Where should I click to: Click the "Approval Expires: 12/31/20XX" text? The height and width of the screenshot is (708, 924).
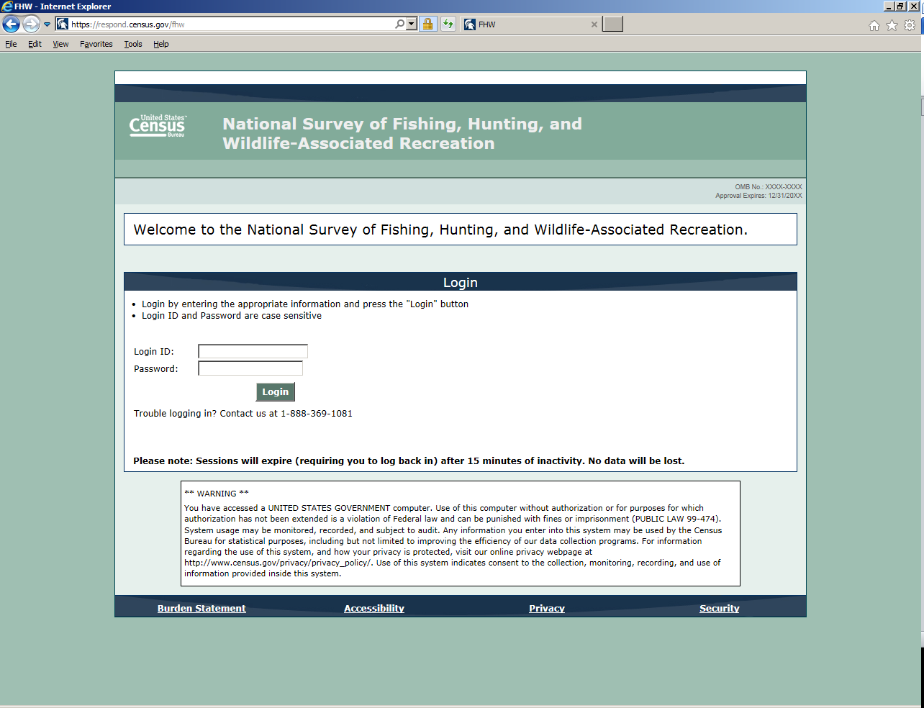pos(758,196)
